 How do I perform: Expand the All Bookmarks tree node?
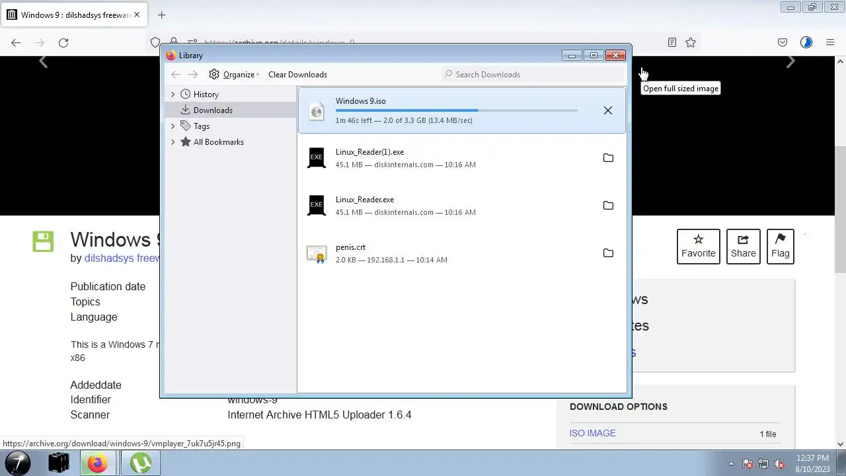click(x=173, y=142)
